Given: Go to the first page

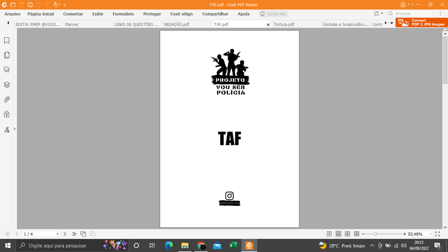Looking at the screenshot, I should (8, 234).
